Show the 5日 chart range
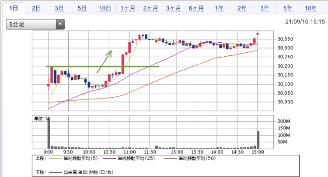Screen dimensions: 328x177 [82, 8]
